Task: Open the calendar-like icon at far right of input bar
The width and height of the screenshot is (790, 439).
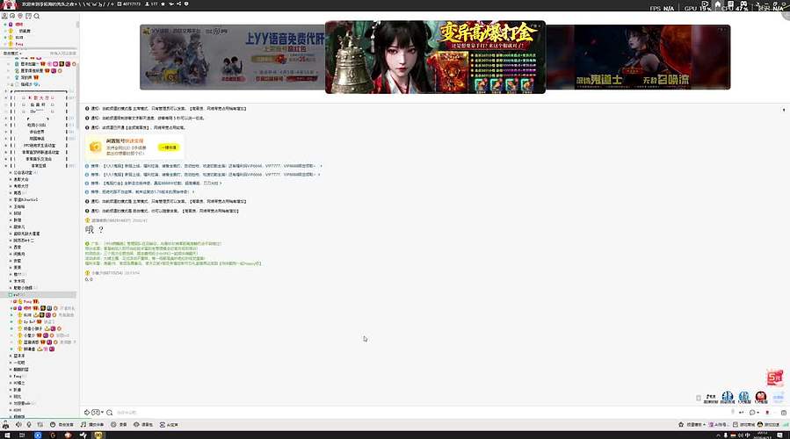Action: pyautogui.click(x=784, y=413)
